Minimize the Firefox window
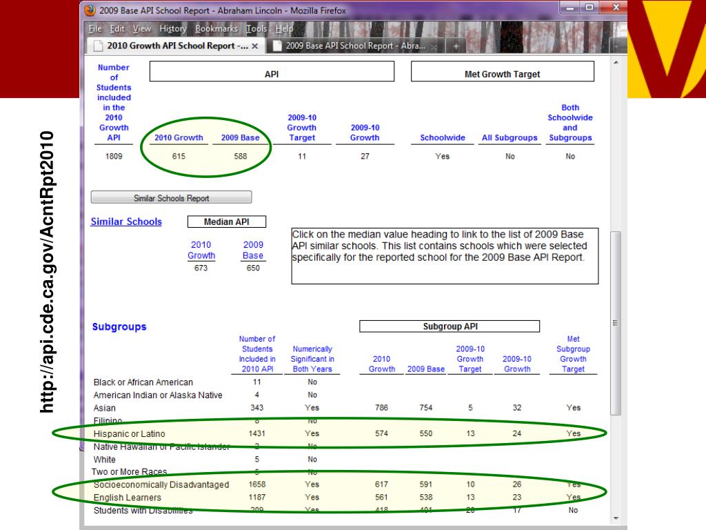This screenshot has height=530, width=706. point(570,7)
